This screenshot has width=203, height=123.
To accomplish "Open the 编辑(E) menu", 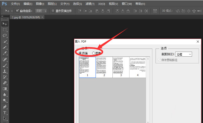I will coord(28,4).
